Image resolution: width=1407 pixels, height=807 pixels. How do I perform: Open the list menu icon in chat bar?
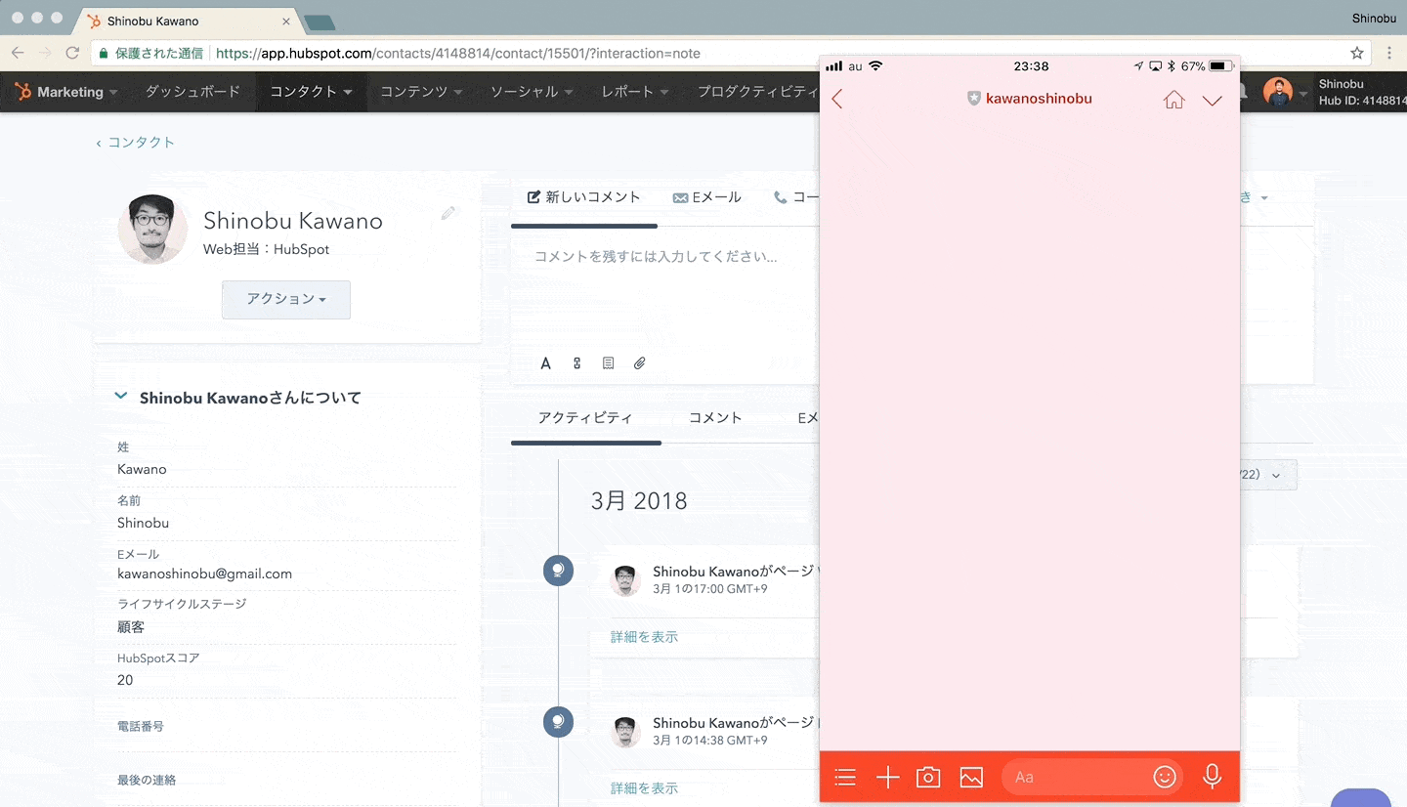[845, 777]
